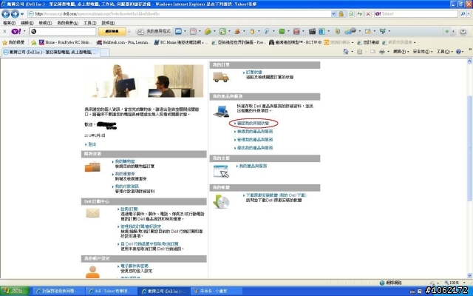Click the Yahoo! search box beside address bar
Viewport: 473px width, 296px height.
(416, 13)
